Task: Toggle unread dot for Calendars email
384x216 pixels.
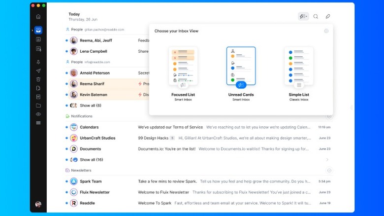Action: (66, 127)
